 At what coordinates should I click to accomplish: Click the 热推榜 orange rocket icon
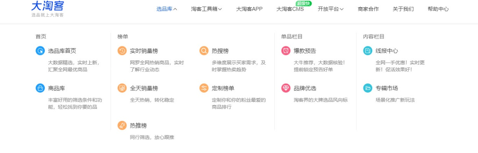(122, 125)
